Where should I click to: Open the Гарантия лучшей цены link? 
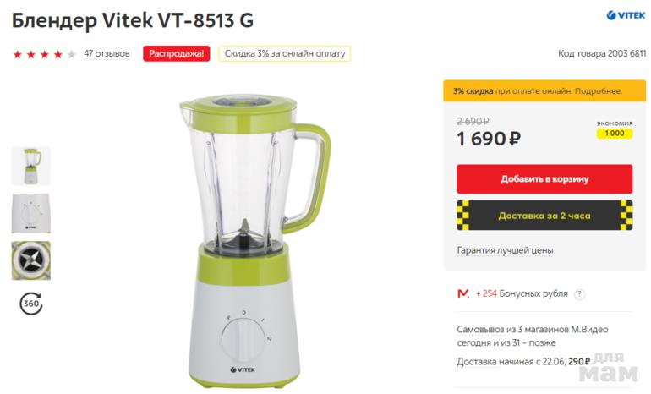point(505,250)
